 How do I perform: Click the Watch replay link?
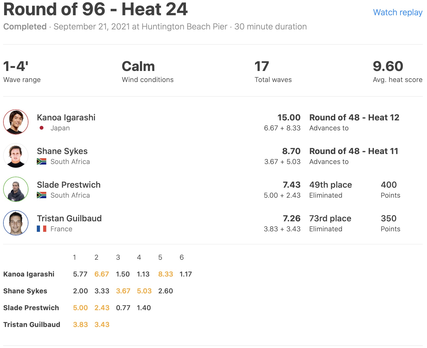pyautogui.click(x=398, y=12)
